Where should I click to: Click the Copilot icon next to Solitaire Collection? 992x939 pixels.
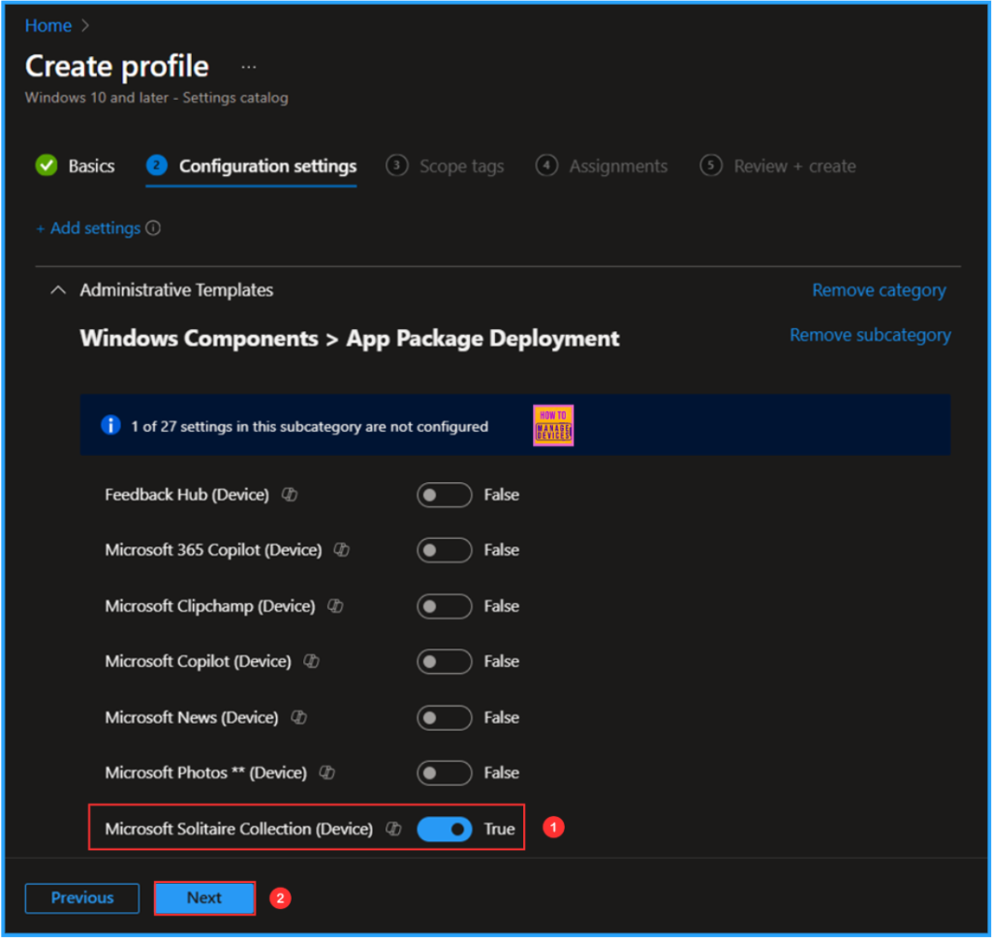pyautogui.click(x=393, y=829)
